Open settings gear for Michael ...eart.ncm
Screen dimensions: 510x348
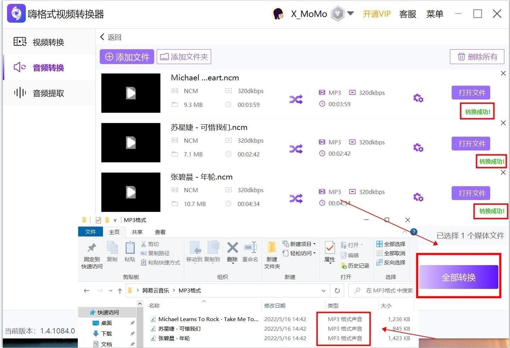click(418, 98)
